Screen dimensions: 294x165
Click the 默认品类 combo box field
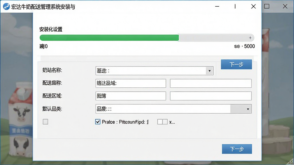[173, 109]
